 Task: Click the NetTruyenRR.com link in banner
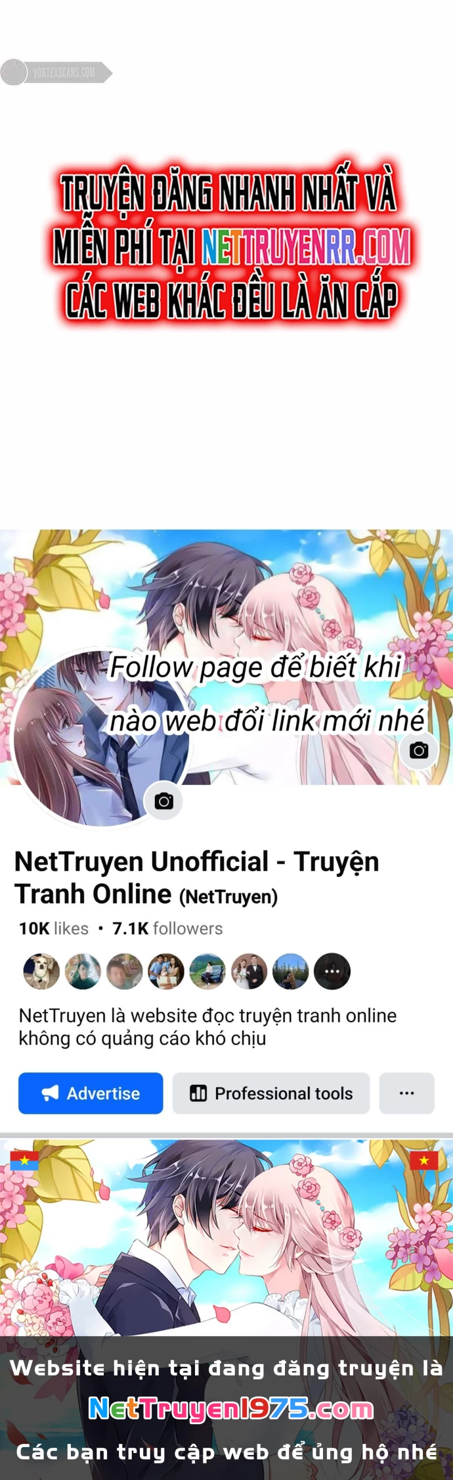coord(305,247)
